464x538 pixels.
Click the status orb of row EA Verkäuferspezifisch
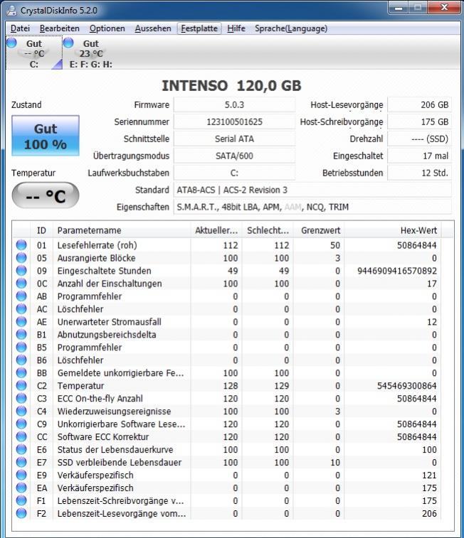coord(21,488)
